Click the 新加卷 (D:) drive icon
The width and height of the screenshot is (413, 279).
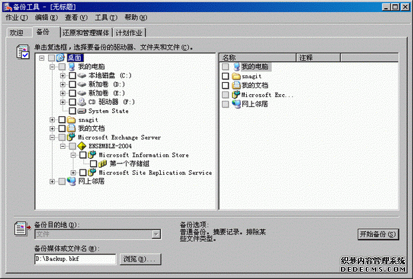pyautogui.click(x=82, y=84)
